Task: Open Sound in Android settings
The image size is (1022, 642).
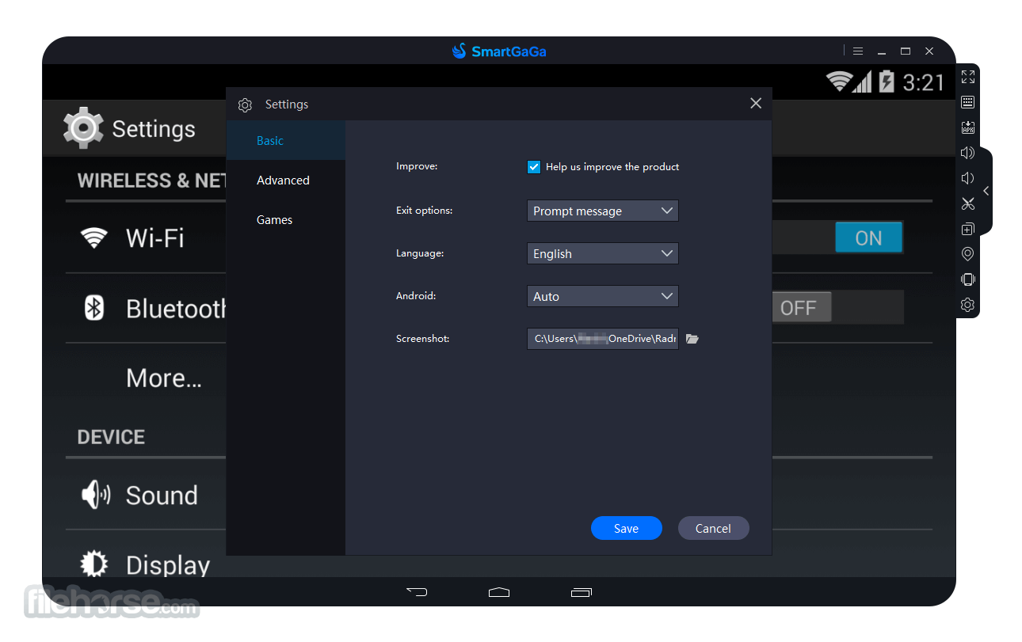Action: click(x=162, y=495)
